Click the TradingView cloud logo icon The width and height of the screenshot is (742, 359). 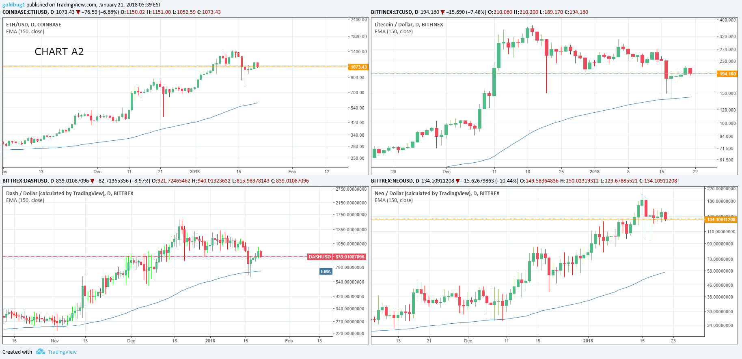[40, 351]
